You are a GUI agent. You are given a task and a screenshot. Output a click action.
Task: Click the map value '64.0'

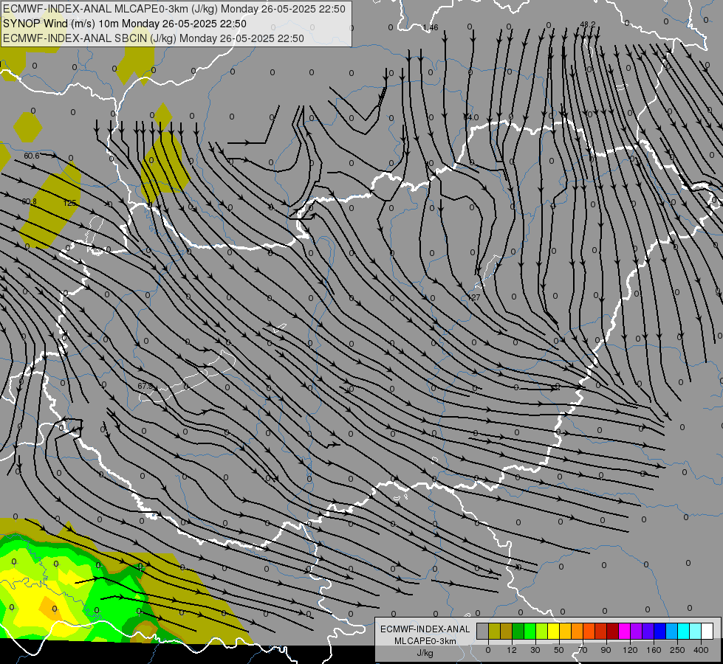click(x=471, y=118)
